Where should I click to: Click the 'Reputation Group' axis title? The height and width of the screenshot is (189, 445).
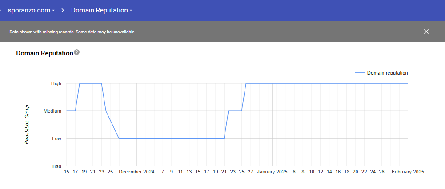pyautogui.click(x=27, y=125)
